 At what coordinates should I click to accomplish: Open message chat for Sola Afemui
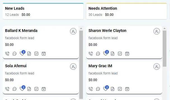coord(15,89)
